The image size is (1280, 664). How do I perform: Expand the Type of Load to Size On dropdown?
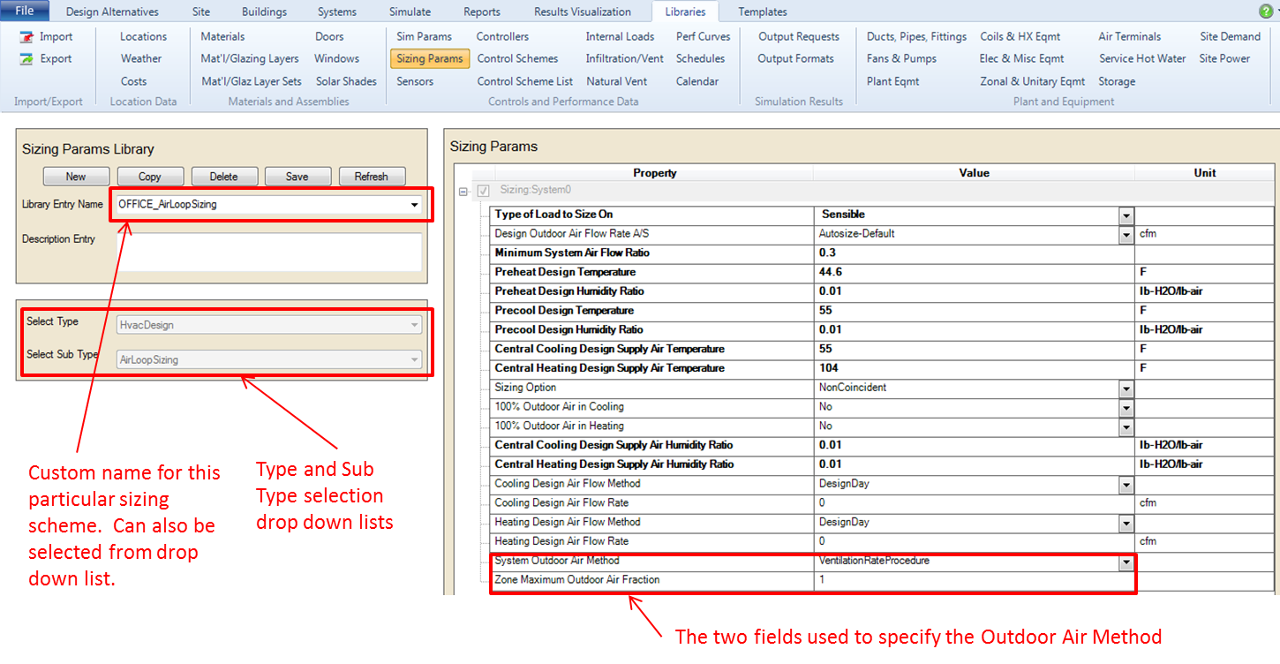coord(1126,215)
